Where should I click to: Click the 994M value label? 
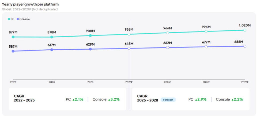tap(206, 27)
